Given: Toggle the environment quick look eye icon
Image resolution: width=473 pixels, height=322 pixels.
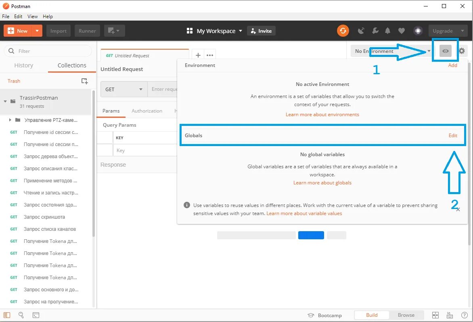Looking at the screenshot, I should [445, 51].
